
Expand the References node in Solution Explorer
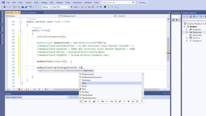[187, 32]
